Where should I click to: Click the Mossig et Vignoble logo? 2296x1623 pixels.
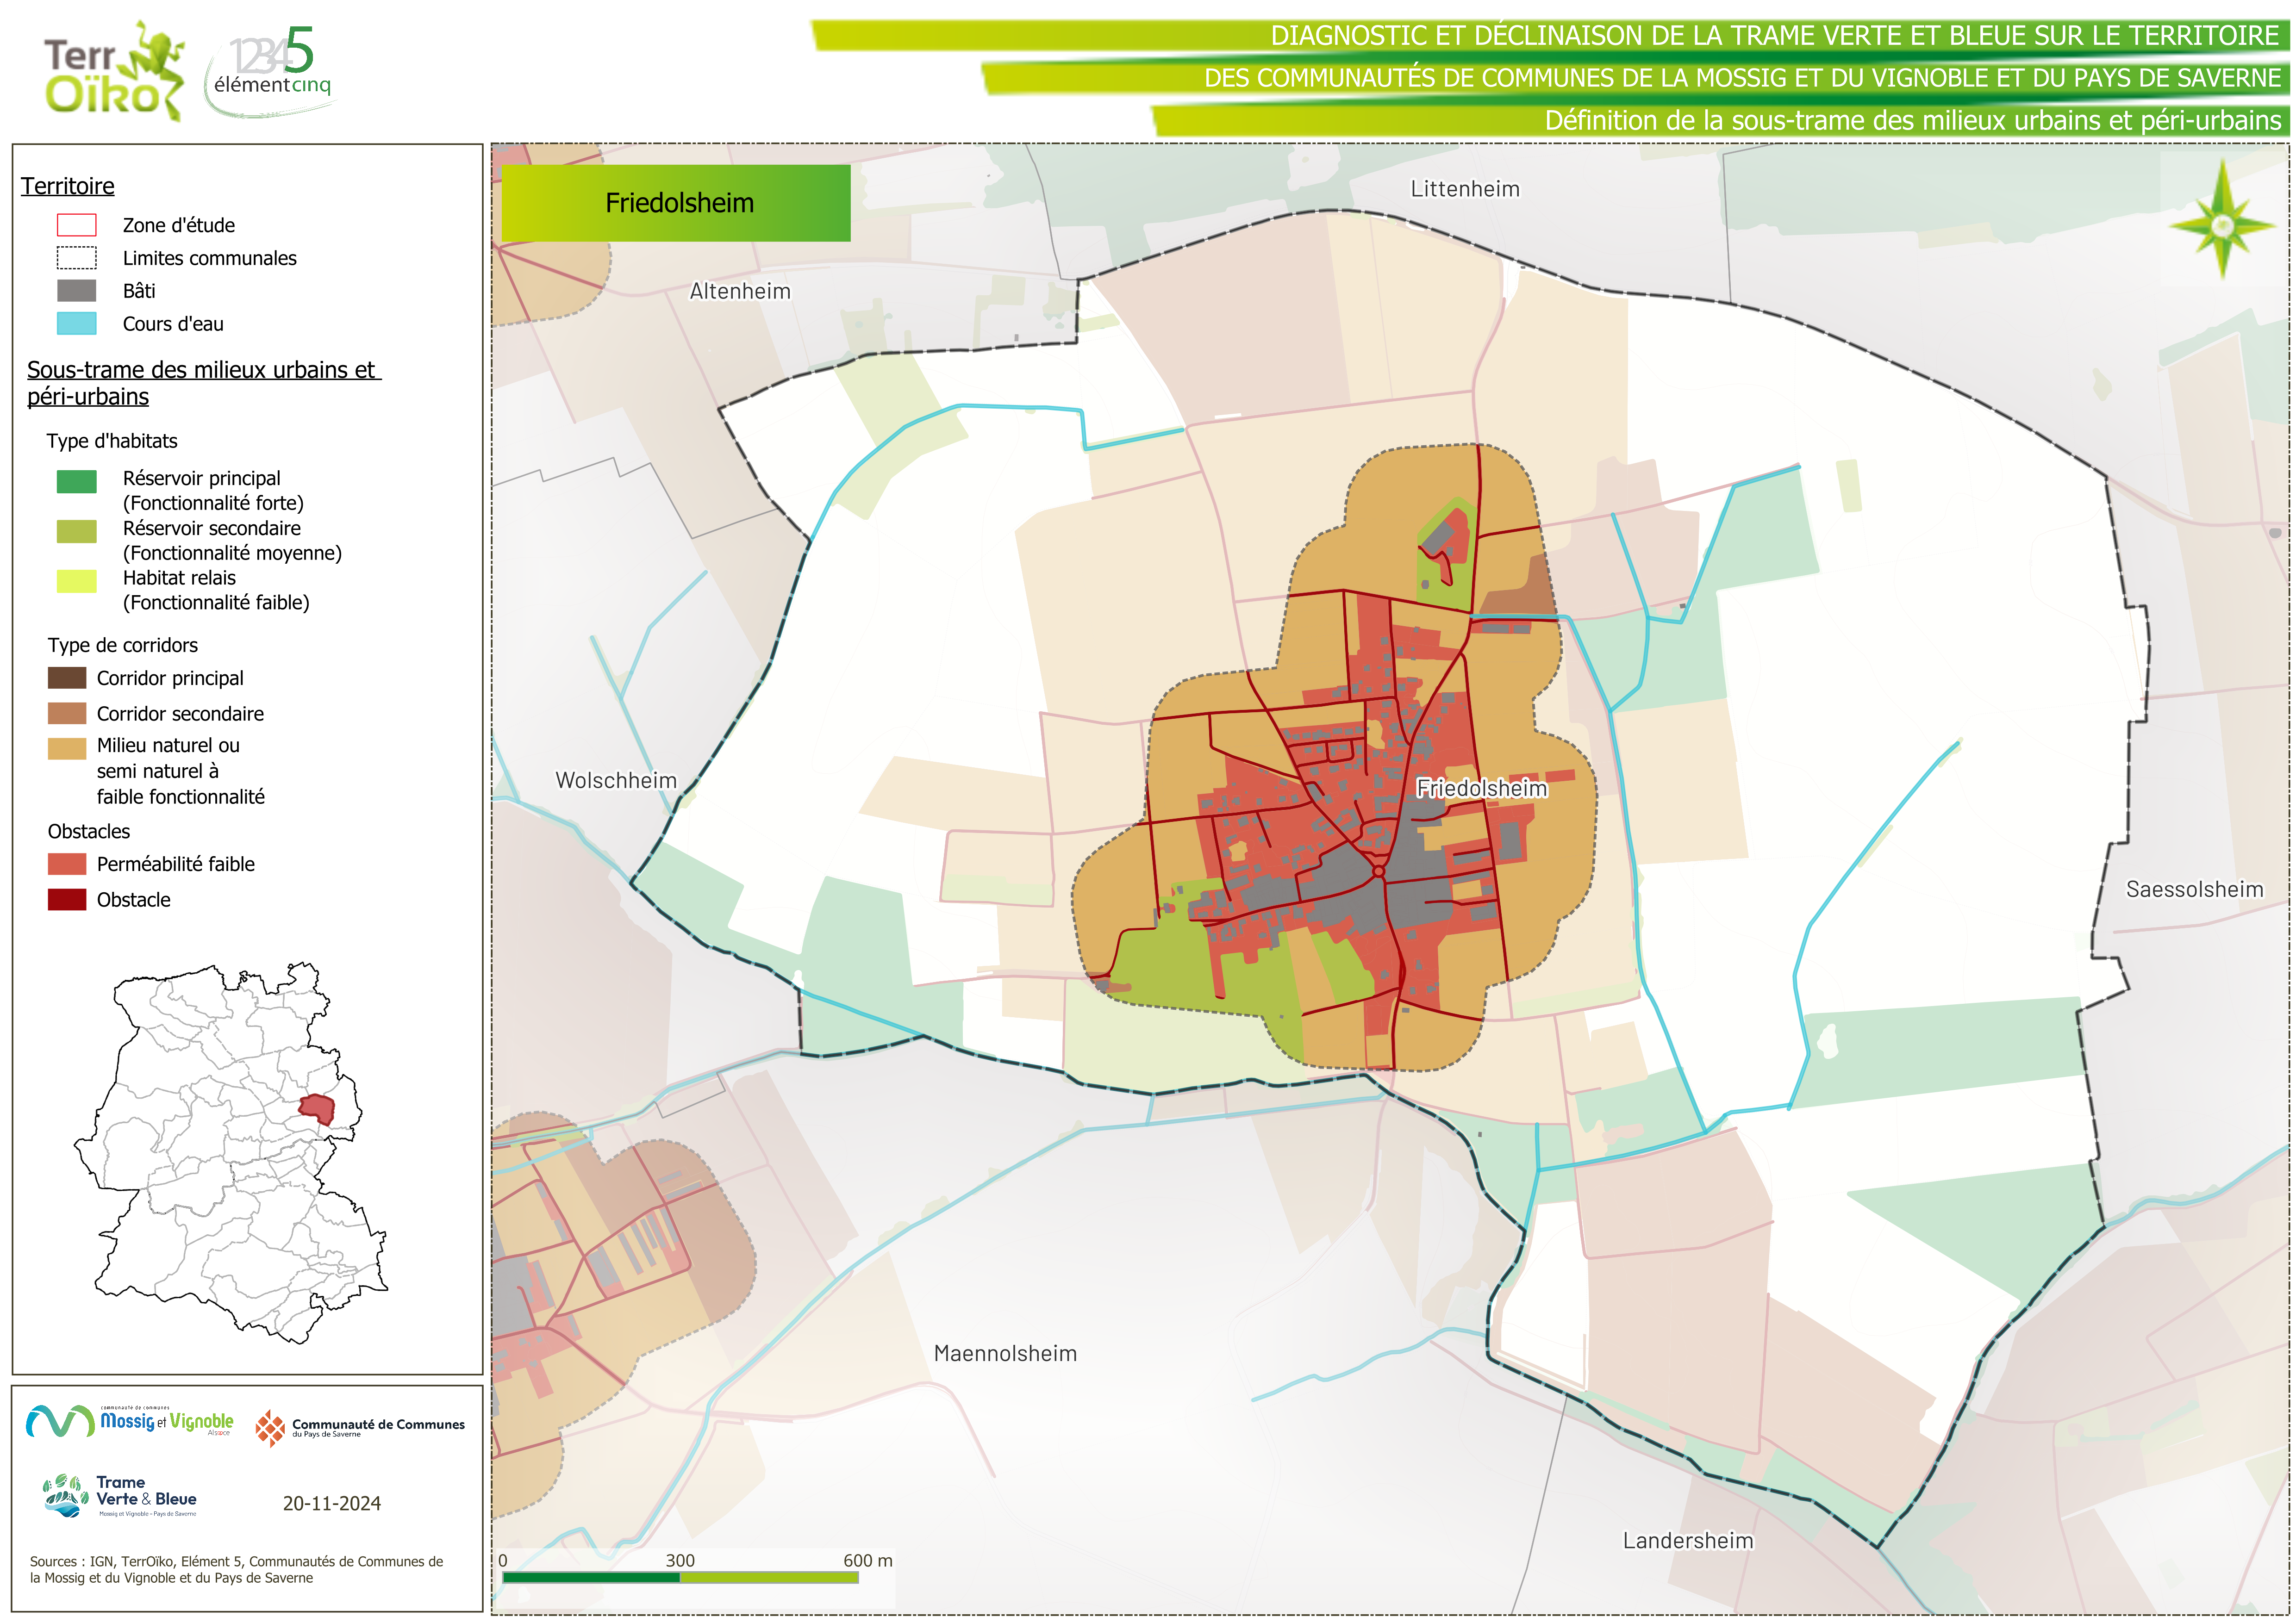pyautogui.click(x=130, y=1421)
